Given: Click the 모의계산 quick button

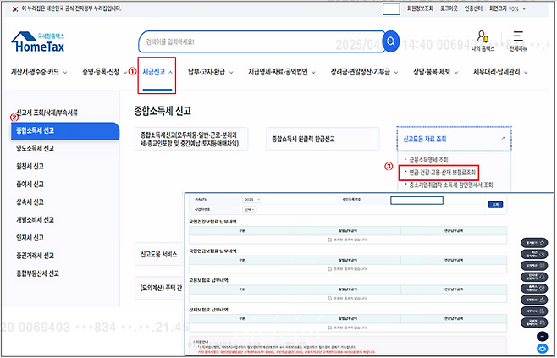Looking at the screenshot, I should [x=534, y=265].
